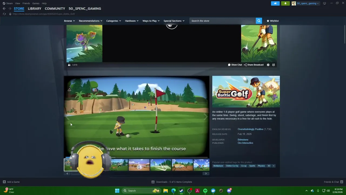Switch to the COMMUNITY tab
346x195 pixels.
(x=55, y=9)
